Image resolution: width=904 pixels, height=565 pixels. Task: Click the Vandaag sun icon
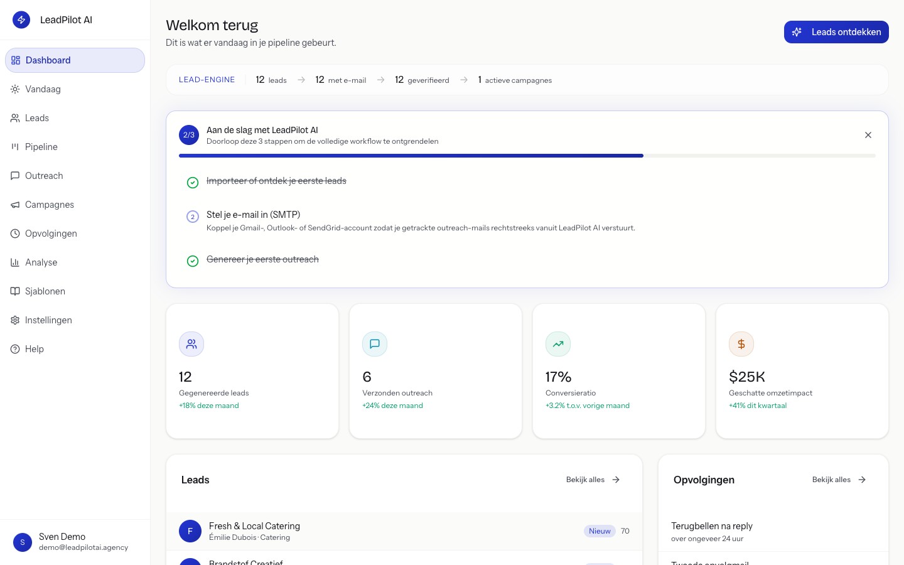pyautogui.click(x=15, y=89)
